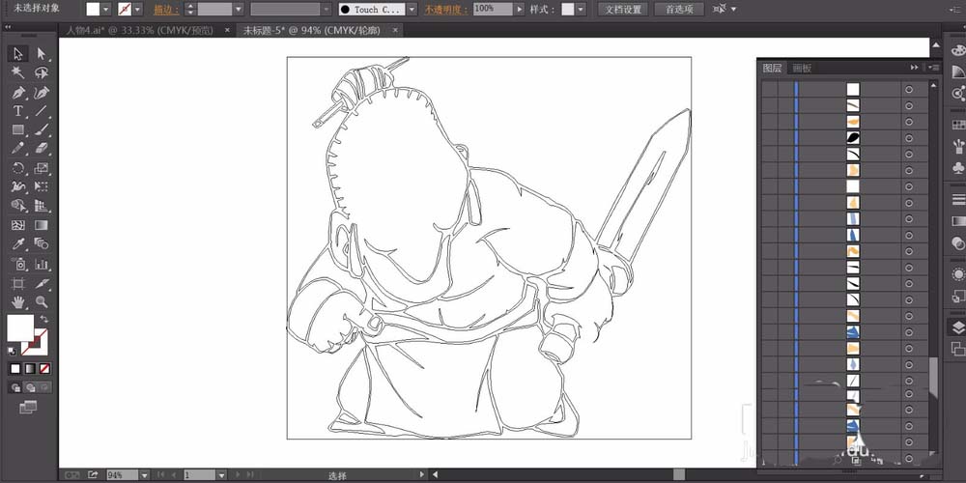Select the Paintbrush tool
966x483 pixels.
[x=42, y=130]
